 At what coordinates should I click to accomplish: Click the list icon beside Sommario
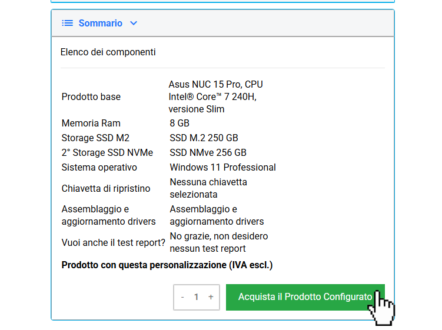pos(67,24)
